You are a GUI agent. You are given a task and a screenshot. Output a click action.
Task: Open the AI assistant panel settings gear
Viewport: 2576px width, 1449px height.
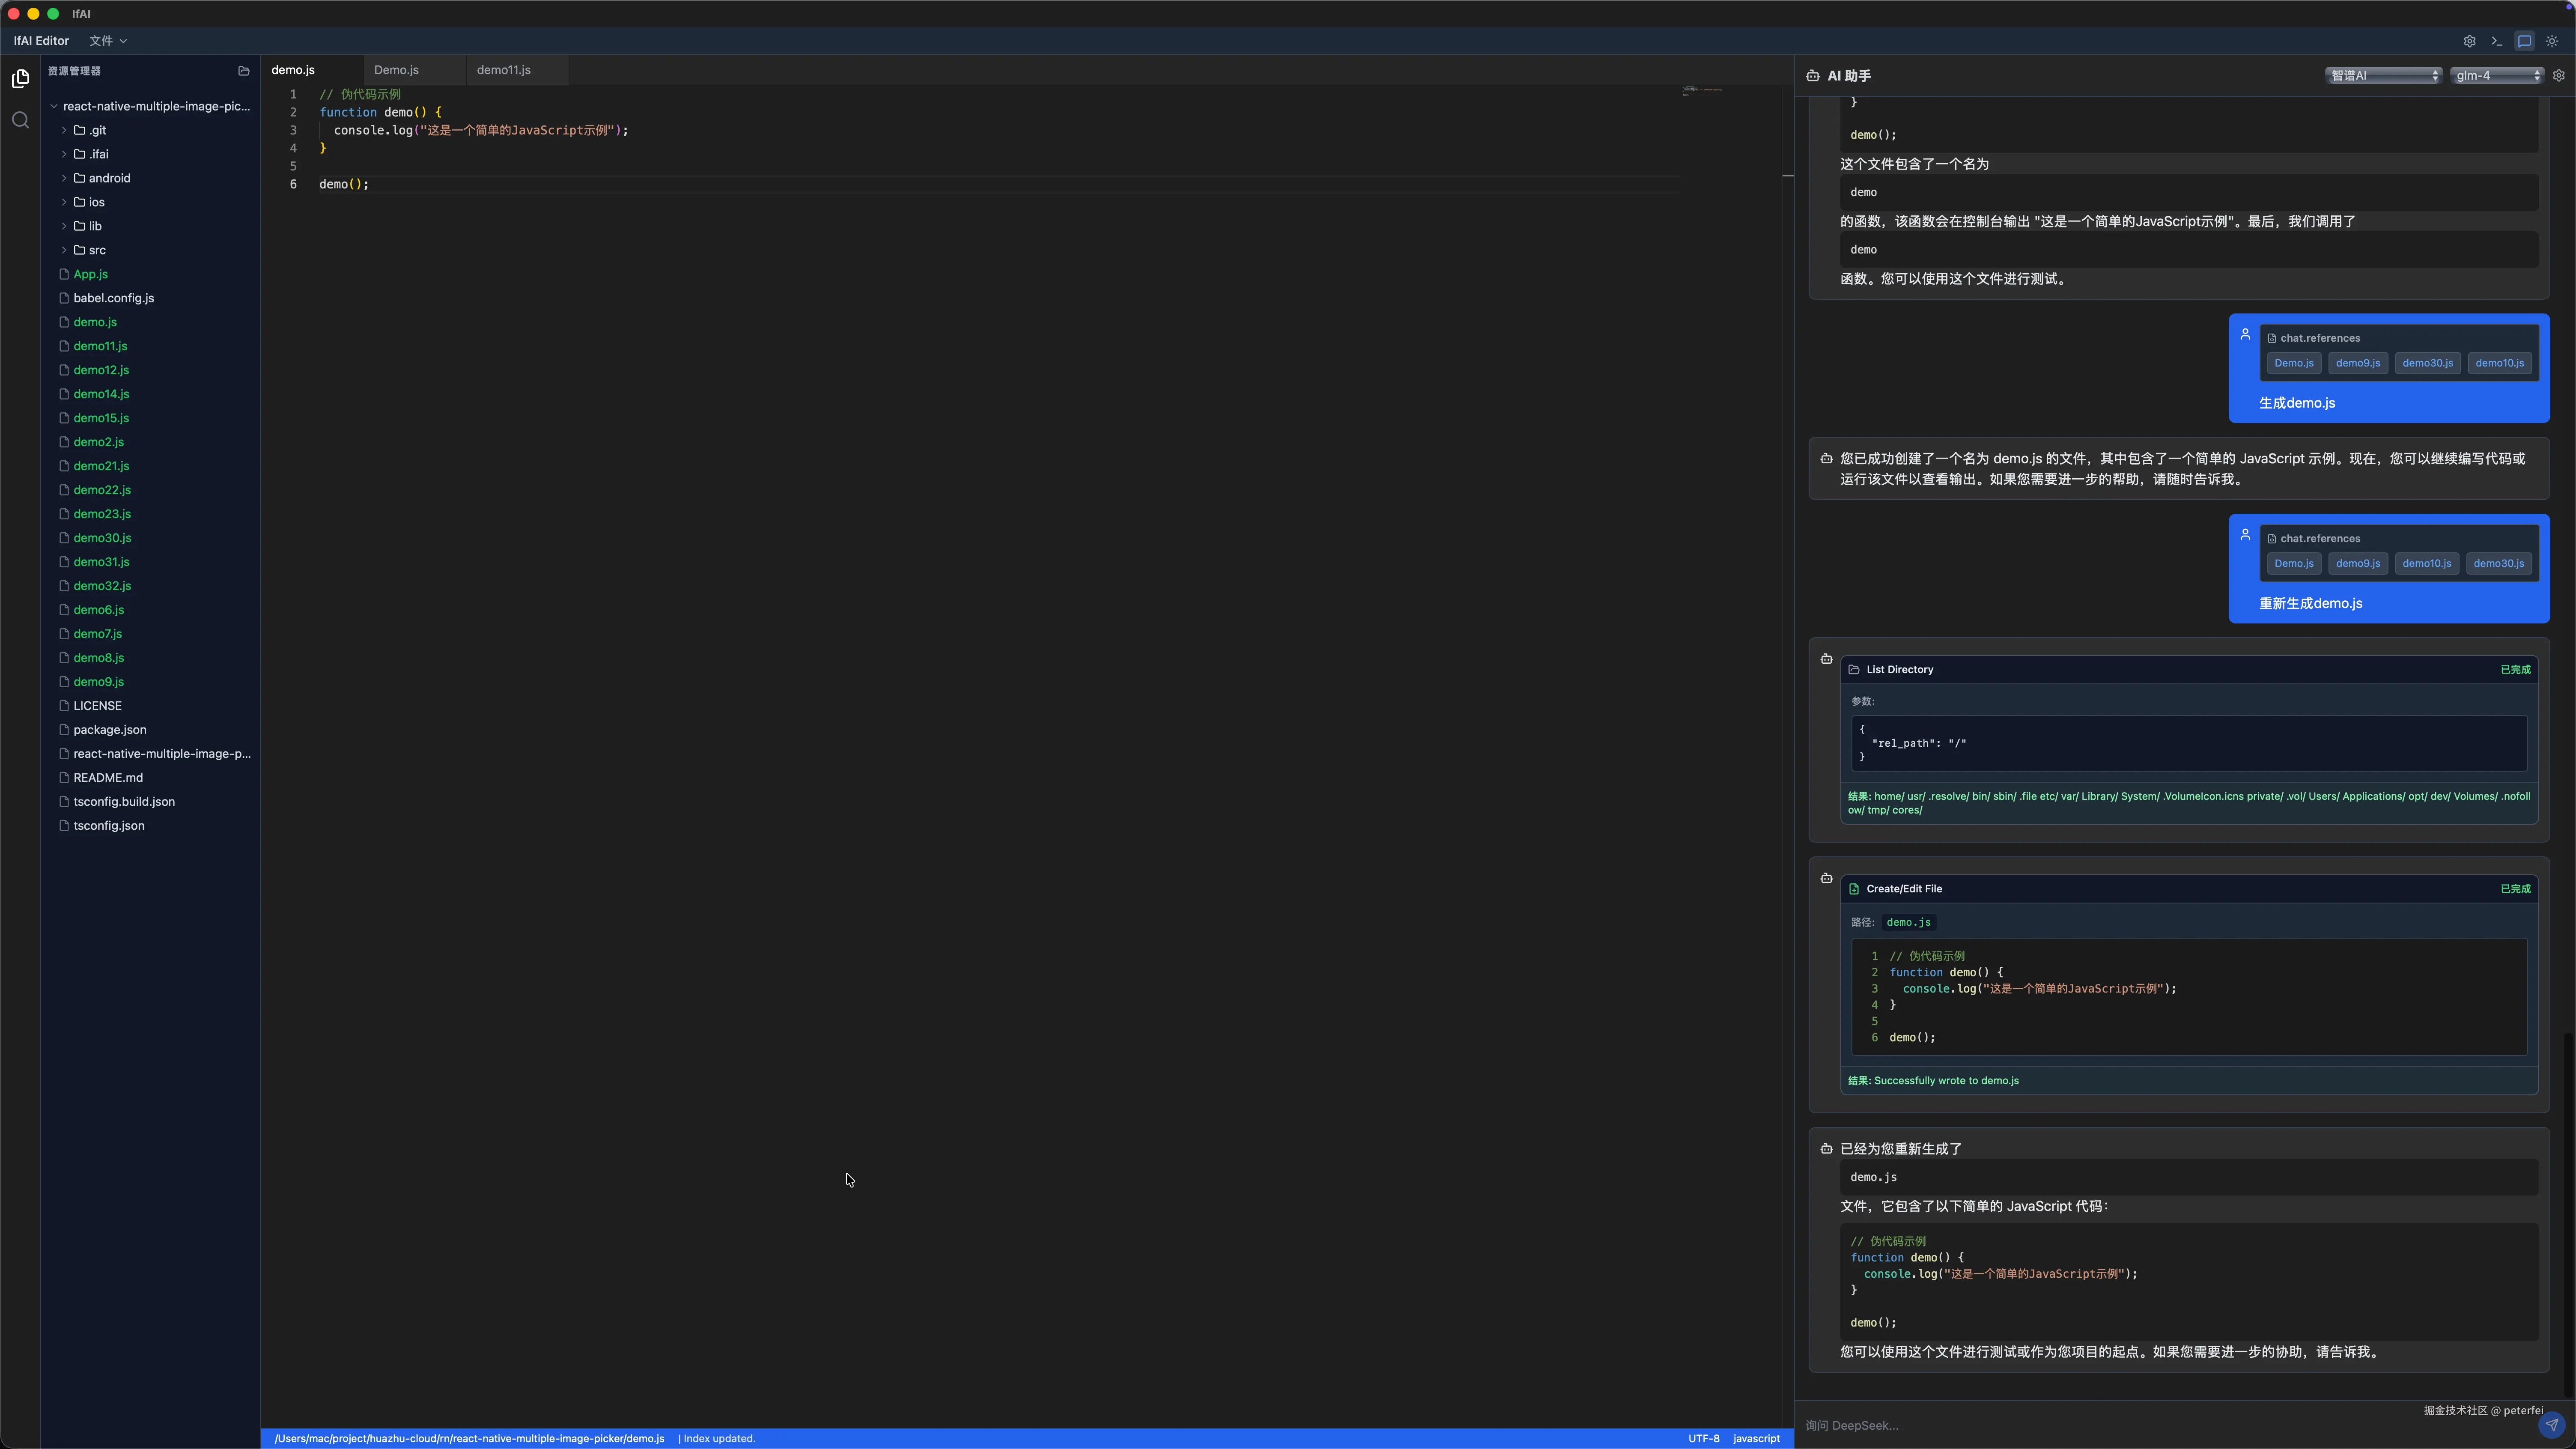click(x=2559, y=75)
